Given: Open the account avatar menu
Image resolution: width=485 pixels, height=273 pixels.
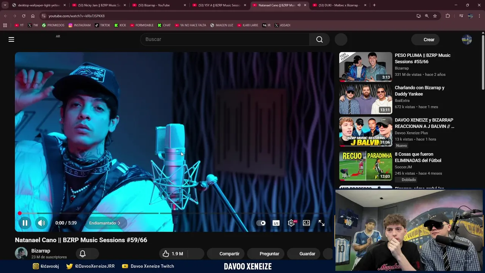Looking at the screenshot, I should (x=467, y=39).
